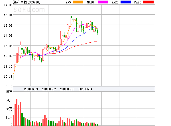Screen dimensions: 171x126
Task: Click the blue MA20 legend swatch
Action: point(126,2)
